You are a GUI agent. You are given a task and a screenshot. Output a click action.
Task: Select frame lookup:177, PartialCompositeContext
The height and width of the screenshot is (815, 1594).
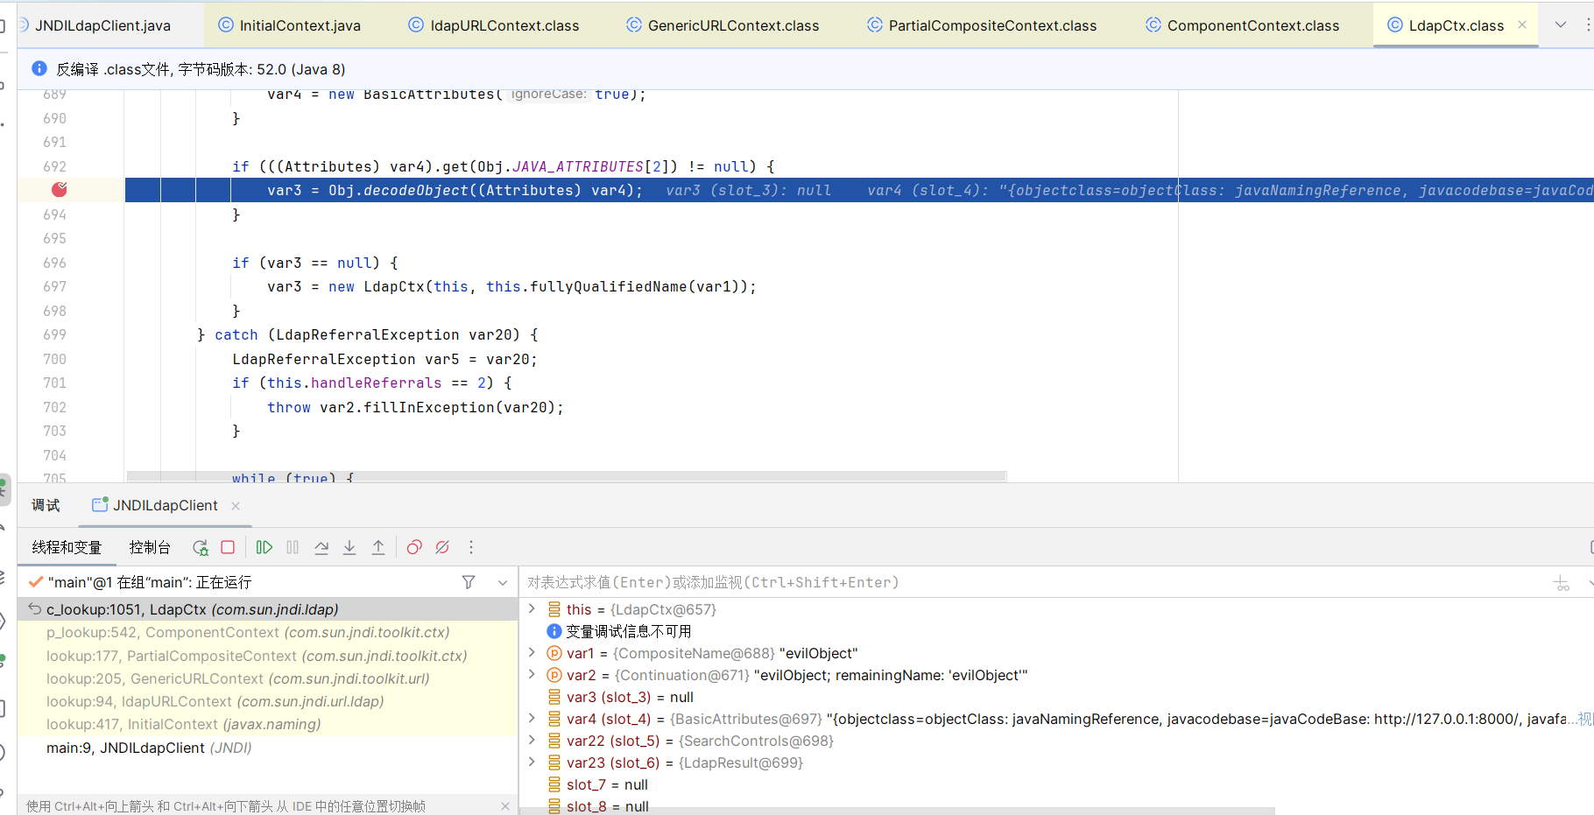tap(268, 656)
